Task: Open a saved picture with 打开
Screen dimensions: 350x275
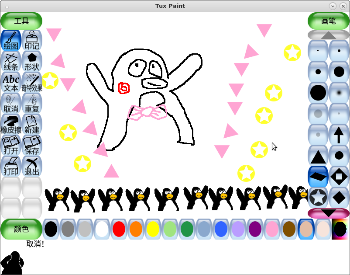Action: [x=11, y=145]
